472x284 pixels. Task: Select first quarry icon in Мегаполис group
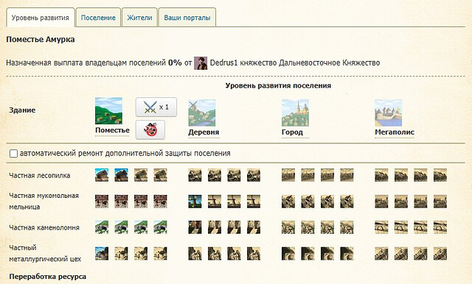coord(382,227)
